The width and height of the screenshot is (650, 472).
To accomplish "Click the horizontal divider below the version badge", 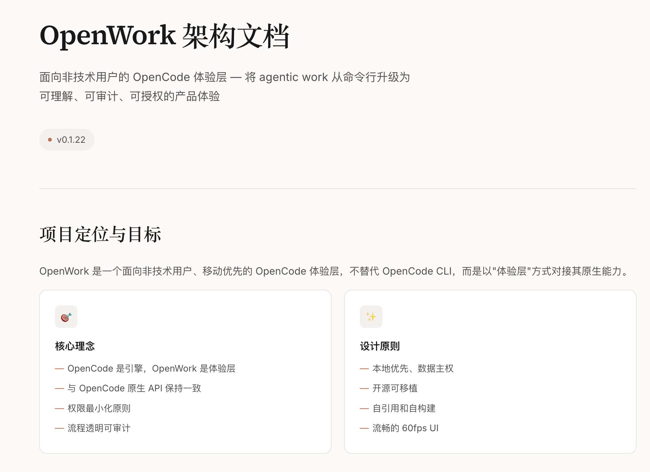I will coord(338,189).
